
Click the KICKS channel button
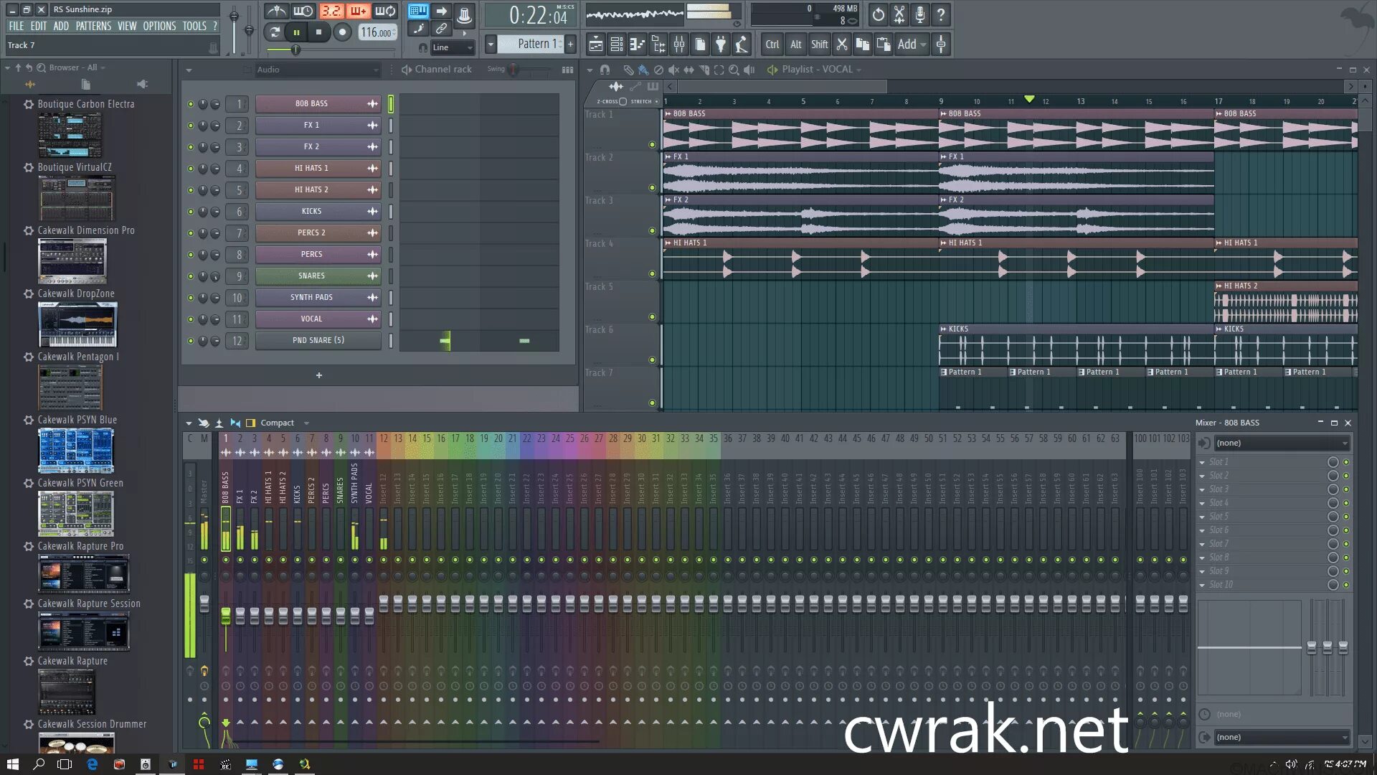pyautogui.click(x=311, y=212)
